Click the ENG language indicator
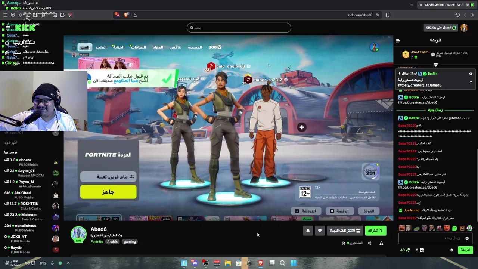 pyautogui.click(x=43, y=263)
